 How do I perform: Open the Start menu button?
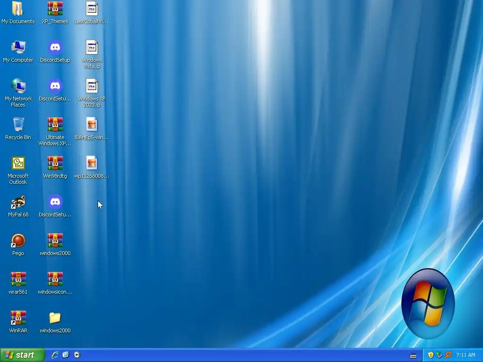22,355
